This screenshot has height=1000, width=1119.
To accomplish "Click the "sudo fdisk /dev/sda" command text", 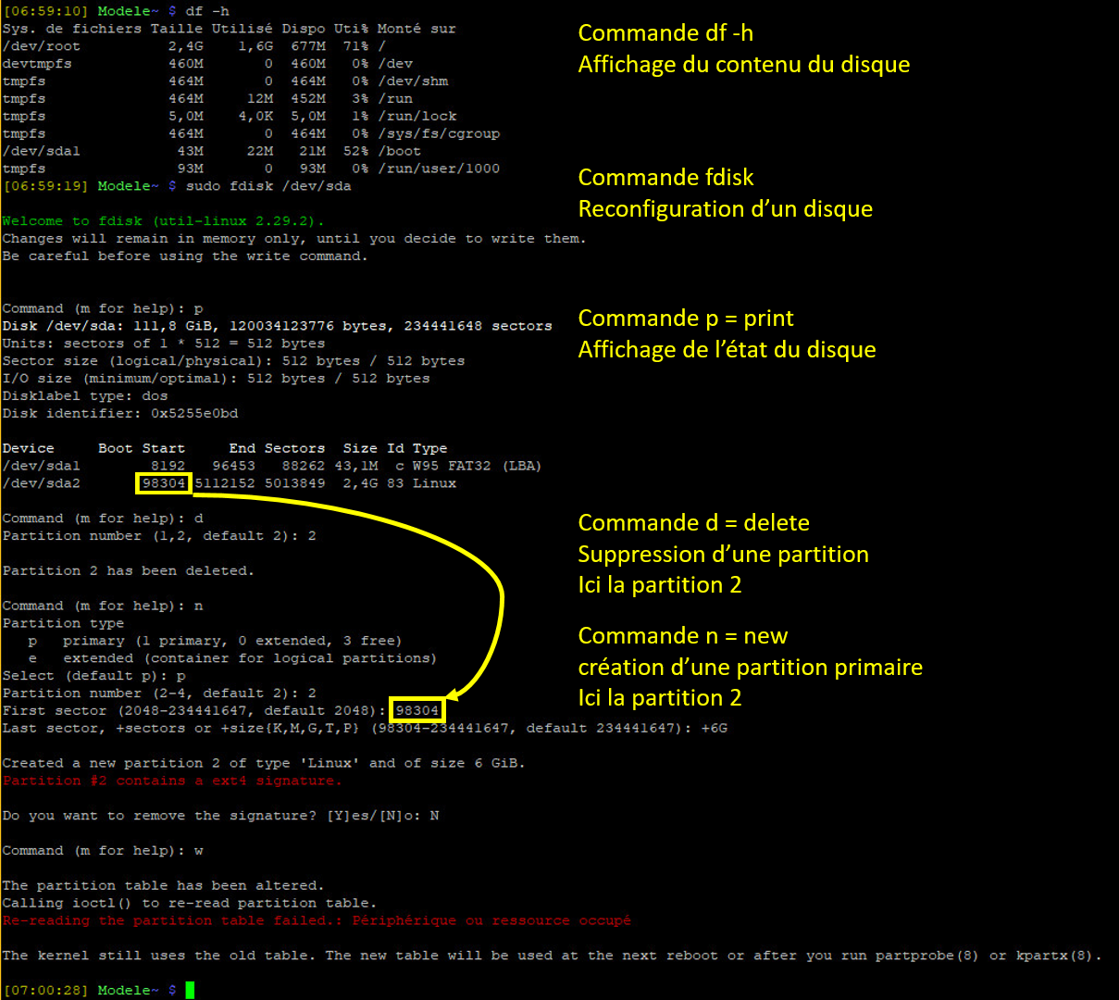I will click(x=268, y=186).
